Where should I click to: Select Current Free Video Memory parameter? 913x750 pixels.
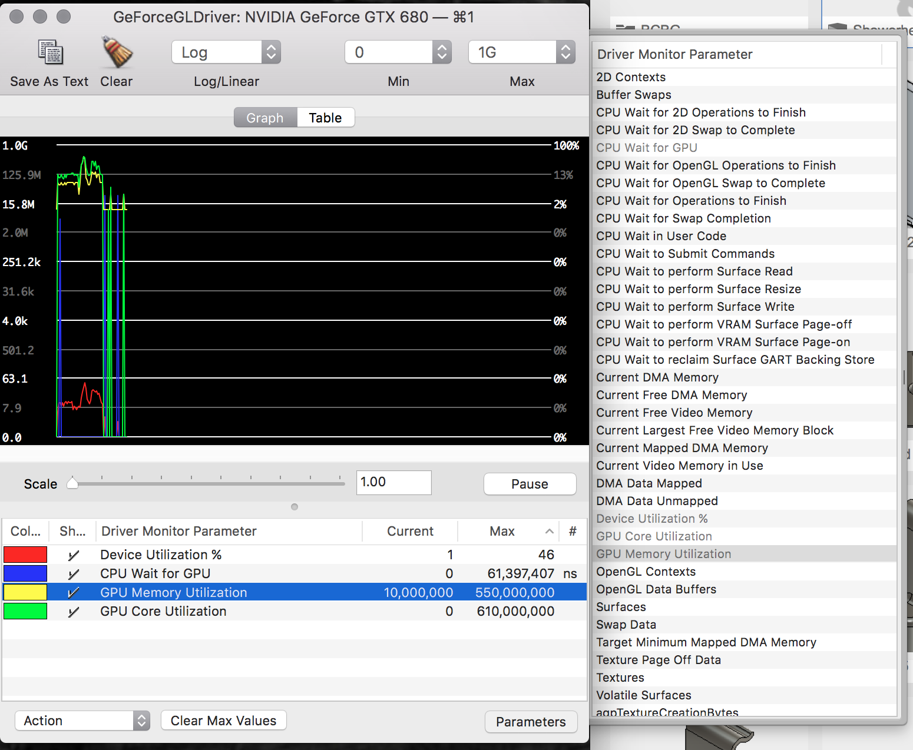[x=745, y=413]
